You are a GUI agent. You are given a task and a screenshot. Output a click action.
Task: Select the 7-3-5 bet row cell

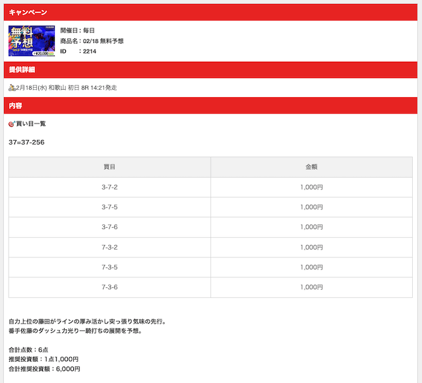tap(109, 267)
